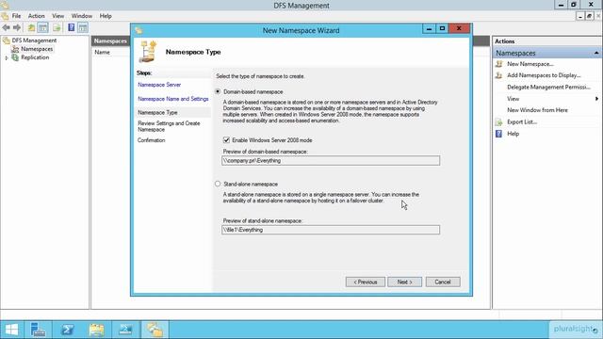
Task: Click the wizard title bar icon
Action: [139, 30]
